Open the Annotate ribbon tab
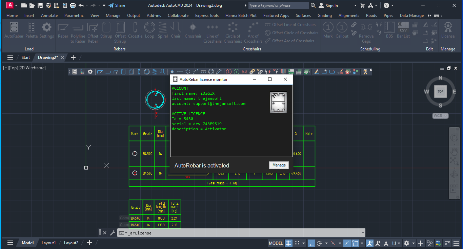 point(49,16)
